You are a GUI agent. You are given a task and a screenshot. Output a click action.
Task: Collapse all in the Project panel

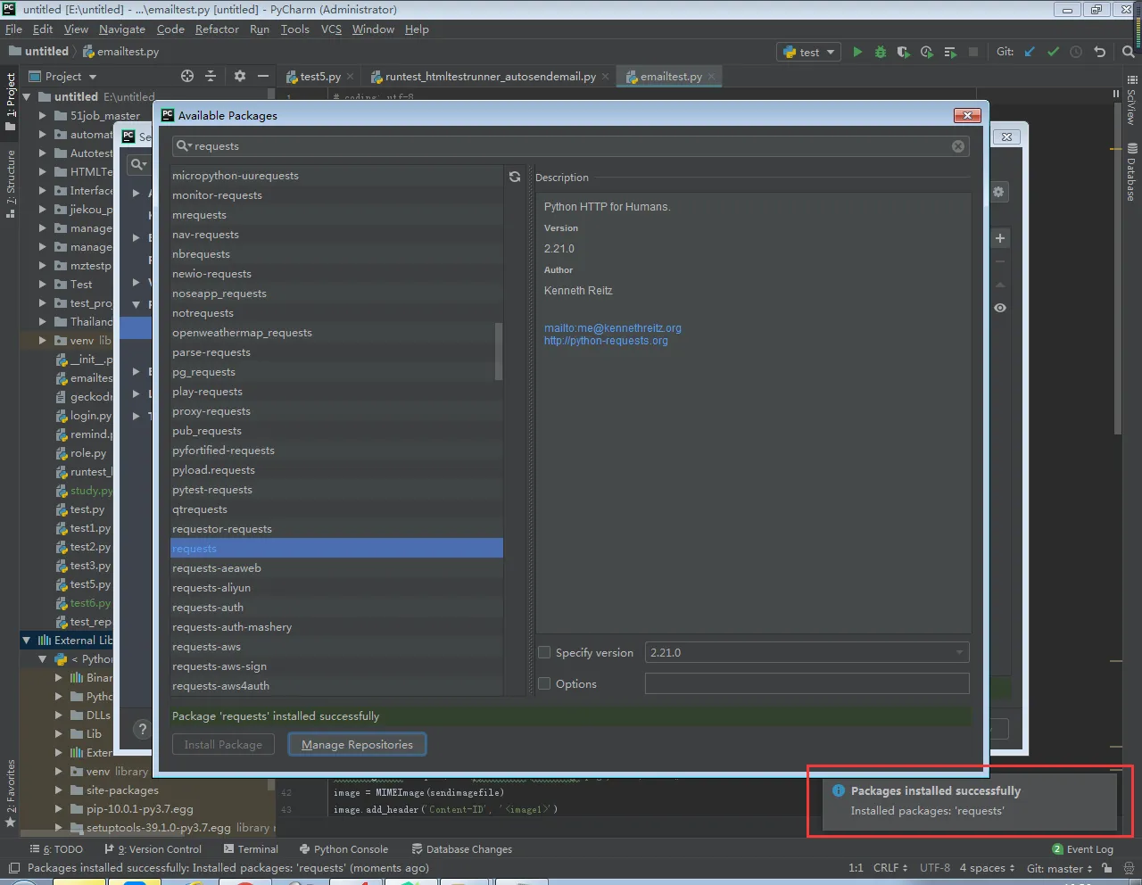pos(211,76)
